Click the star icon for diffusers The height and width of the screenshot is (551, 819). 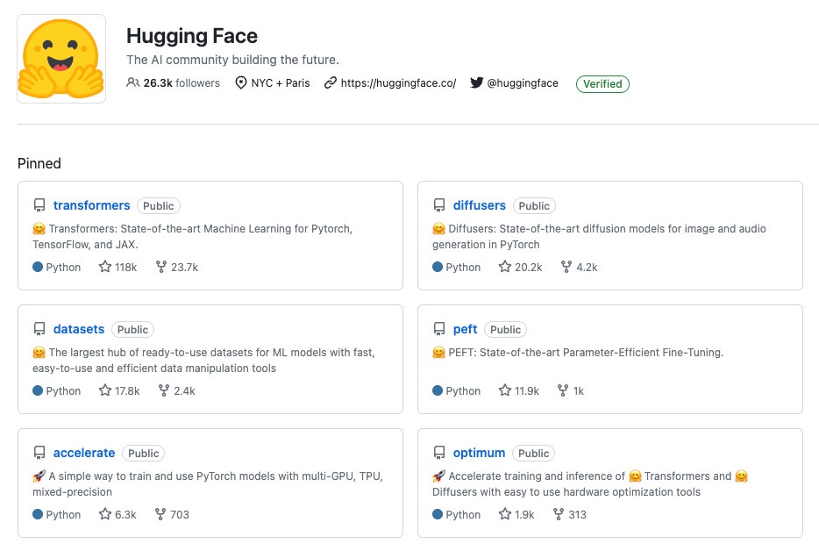click(505, 267)
